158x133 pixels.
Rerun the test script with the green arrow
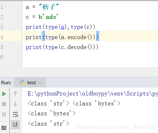coord(4,94)
